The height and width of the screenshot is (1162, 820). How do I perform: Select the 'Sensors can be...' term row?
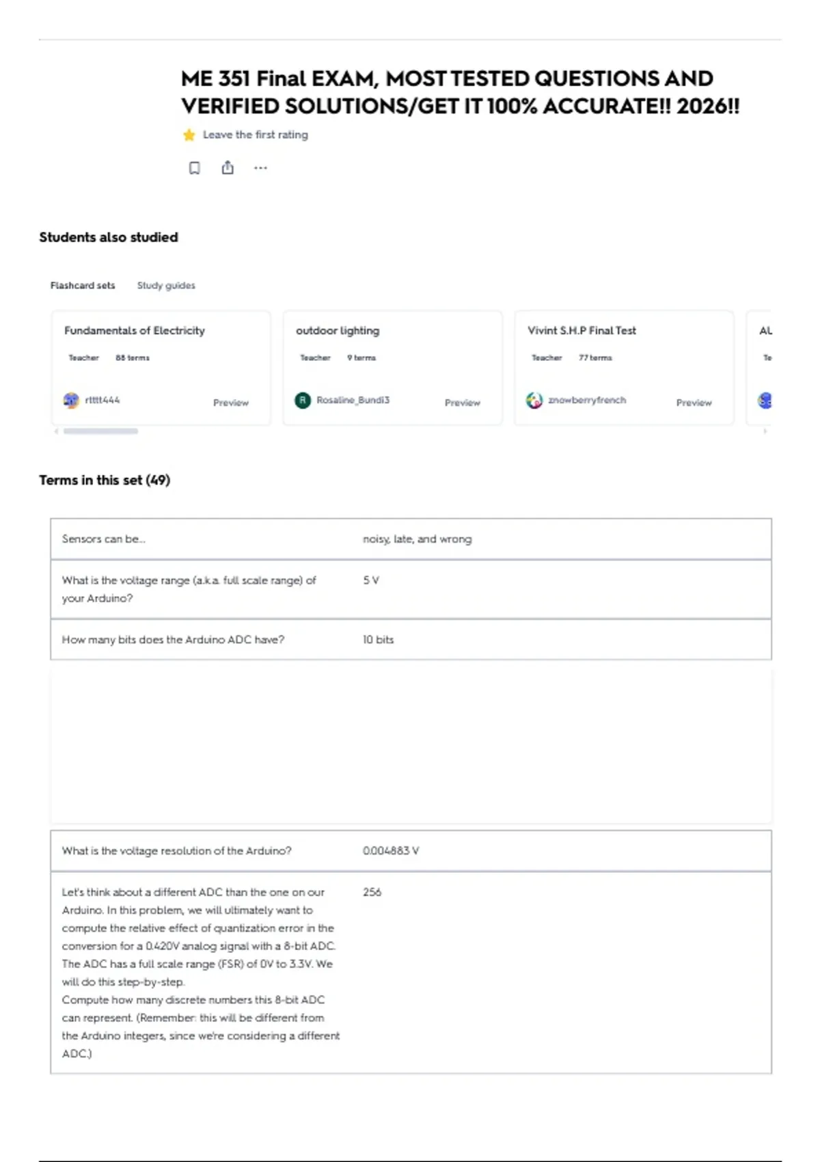[x=411, y=539]
